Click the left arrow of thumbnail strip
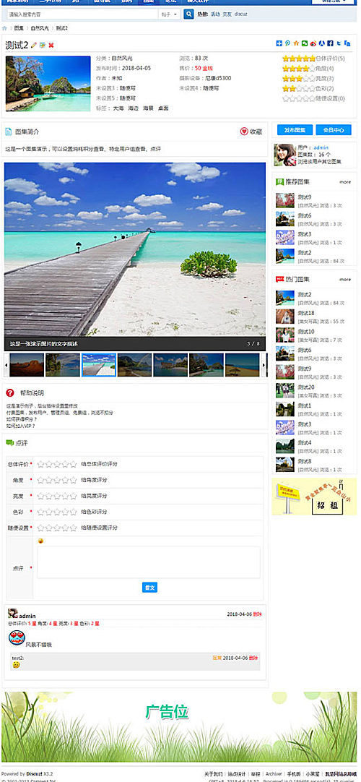This screenshot has height=782, width=361. click(6, 365)
